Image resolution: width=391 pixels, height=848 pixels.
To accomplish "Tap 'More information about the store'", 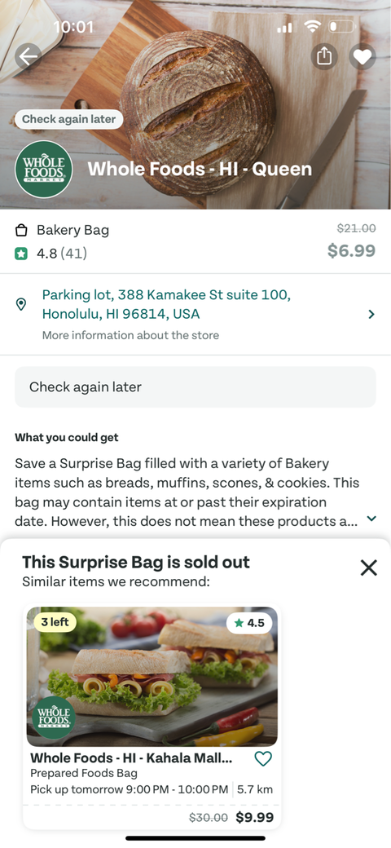I will pyautogui.click(x=130, y=335).
